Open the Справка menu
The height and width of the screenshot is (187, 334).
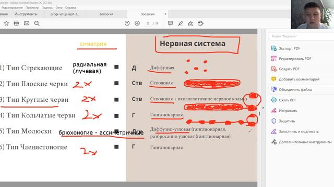pyautogui.click(x=70, y=8)
